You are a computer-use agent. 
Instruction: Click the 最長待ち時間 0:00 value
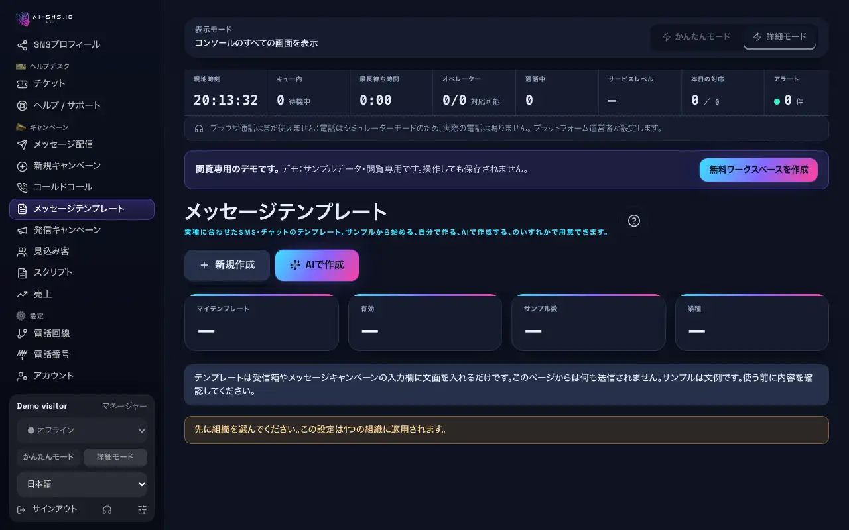point(375,101)
